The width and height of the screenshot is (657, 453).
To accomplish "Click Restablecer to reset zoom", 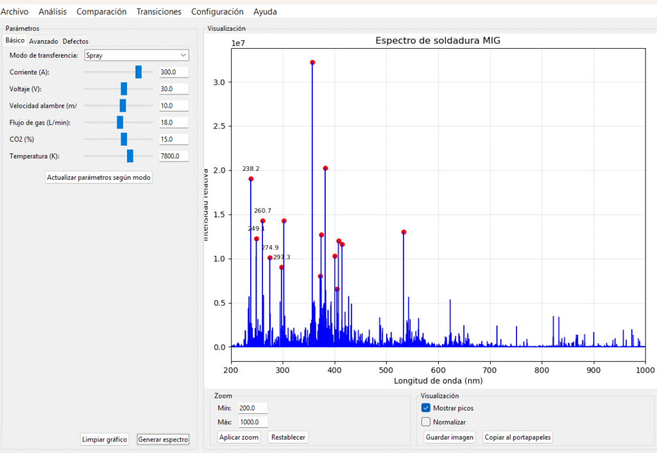I will coord(288,437).
